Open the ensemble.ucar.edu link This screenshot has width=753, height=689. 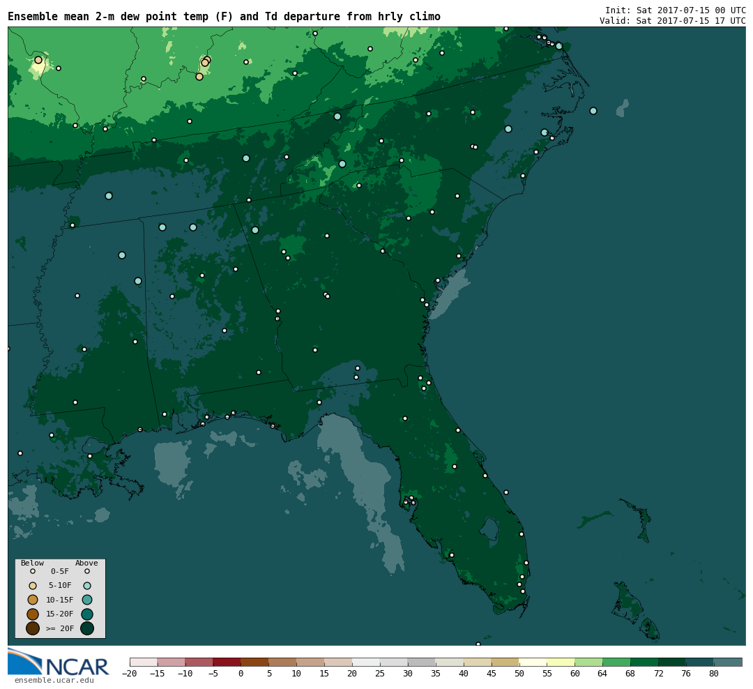tap(54, 681)
